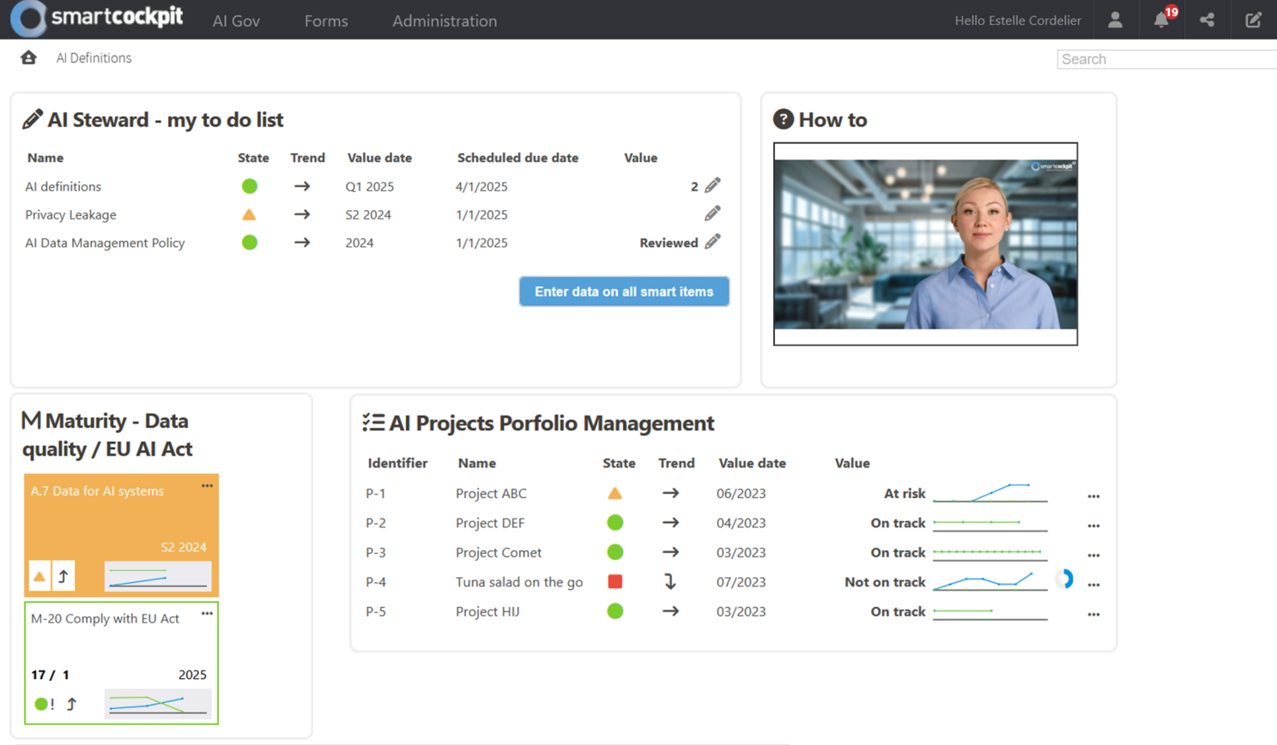Screen dimensions: 1277x745
Task: Play the How to video thumbnail
Action: coord(925,244)
